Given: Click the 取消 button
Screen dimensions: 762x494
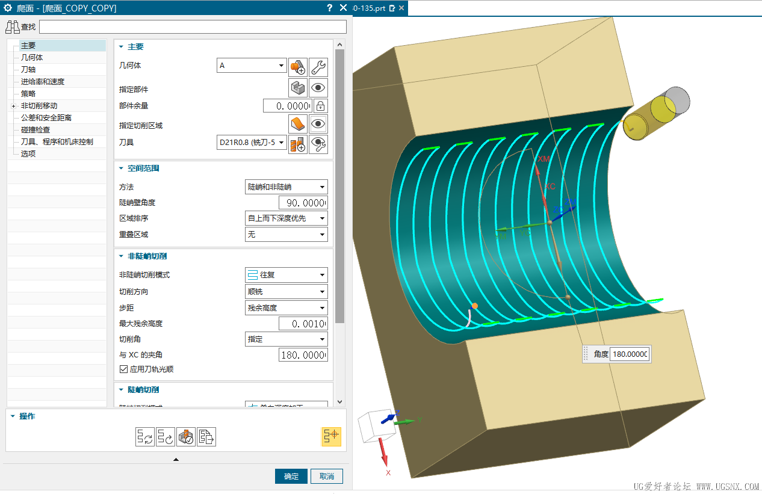Looking at the screenshot, I should click(327, 477).
